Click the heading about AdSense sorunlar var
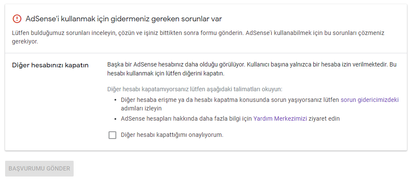The image size is (412, 191). tap(124, 19)
